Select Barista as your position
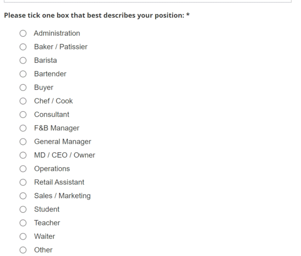Screen dimensions: 301x256 (x=23, y=61)
